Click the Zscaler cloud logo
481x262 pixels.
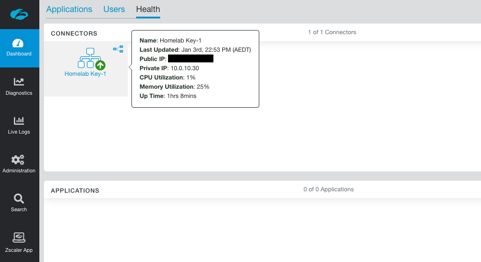click(19, 14)
